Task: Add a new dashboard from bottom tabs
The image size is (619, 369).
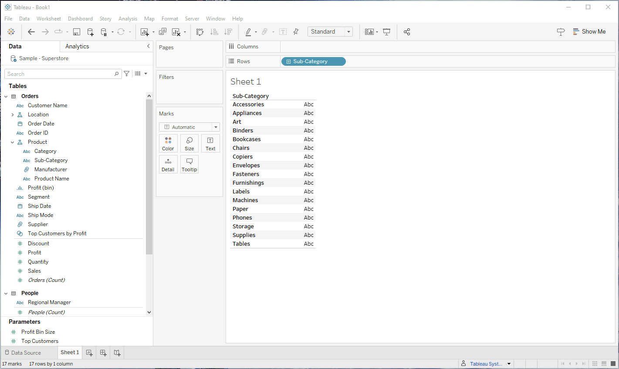Action: click(x=103, y=353)
